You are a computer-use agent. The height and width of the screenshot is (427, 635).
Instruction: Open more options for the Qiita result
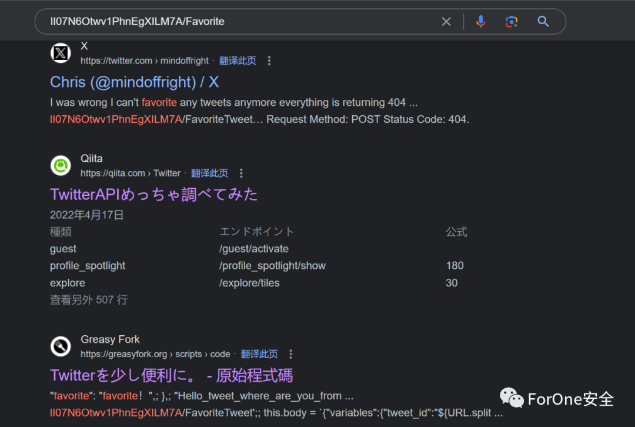pos(242,174)
